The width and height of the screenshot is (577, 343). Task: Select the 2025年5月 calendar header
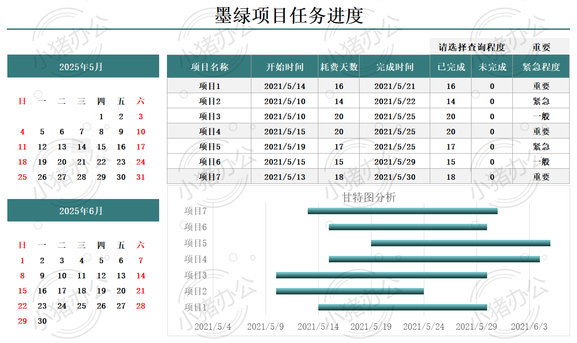pyautogui.click(x=83, y=66)
